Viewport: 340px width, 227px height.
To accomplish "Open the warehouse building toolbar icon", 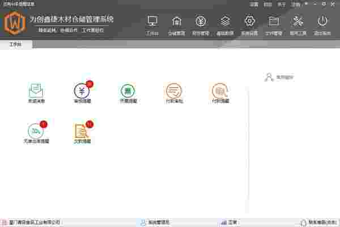I will [176, 22].
